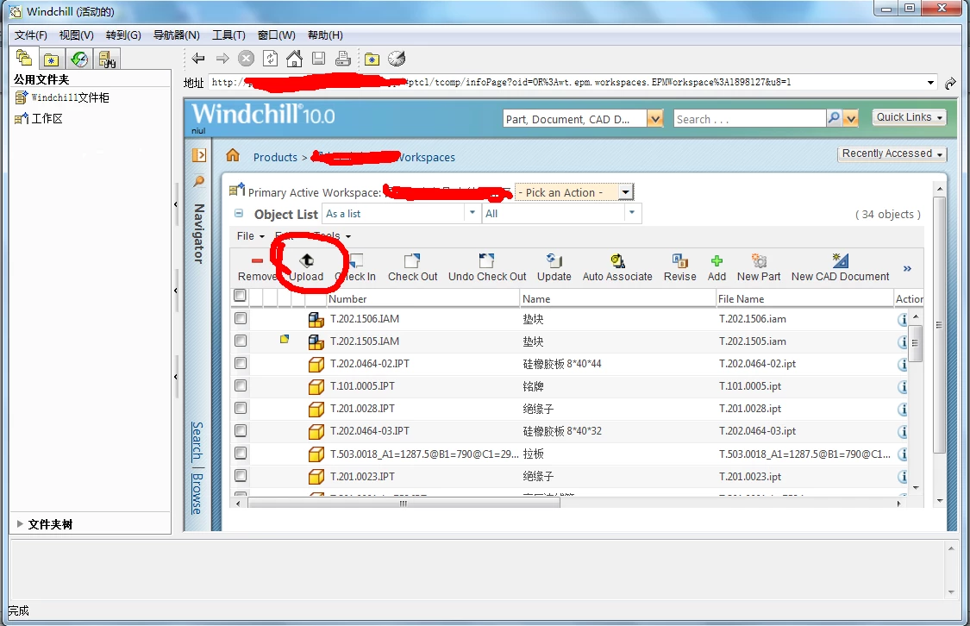The height and width of the screenshot is (626, 970).
Task: Click the print icon in browser toolbar
Action: click(342, 59)
